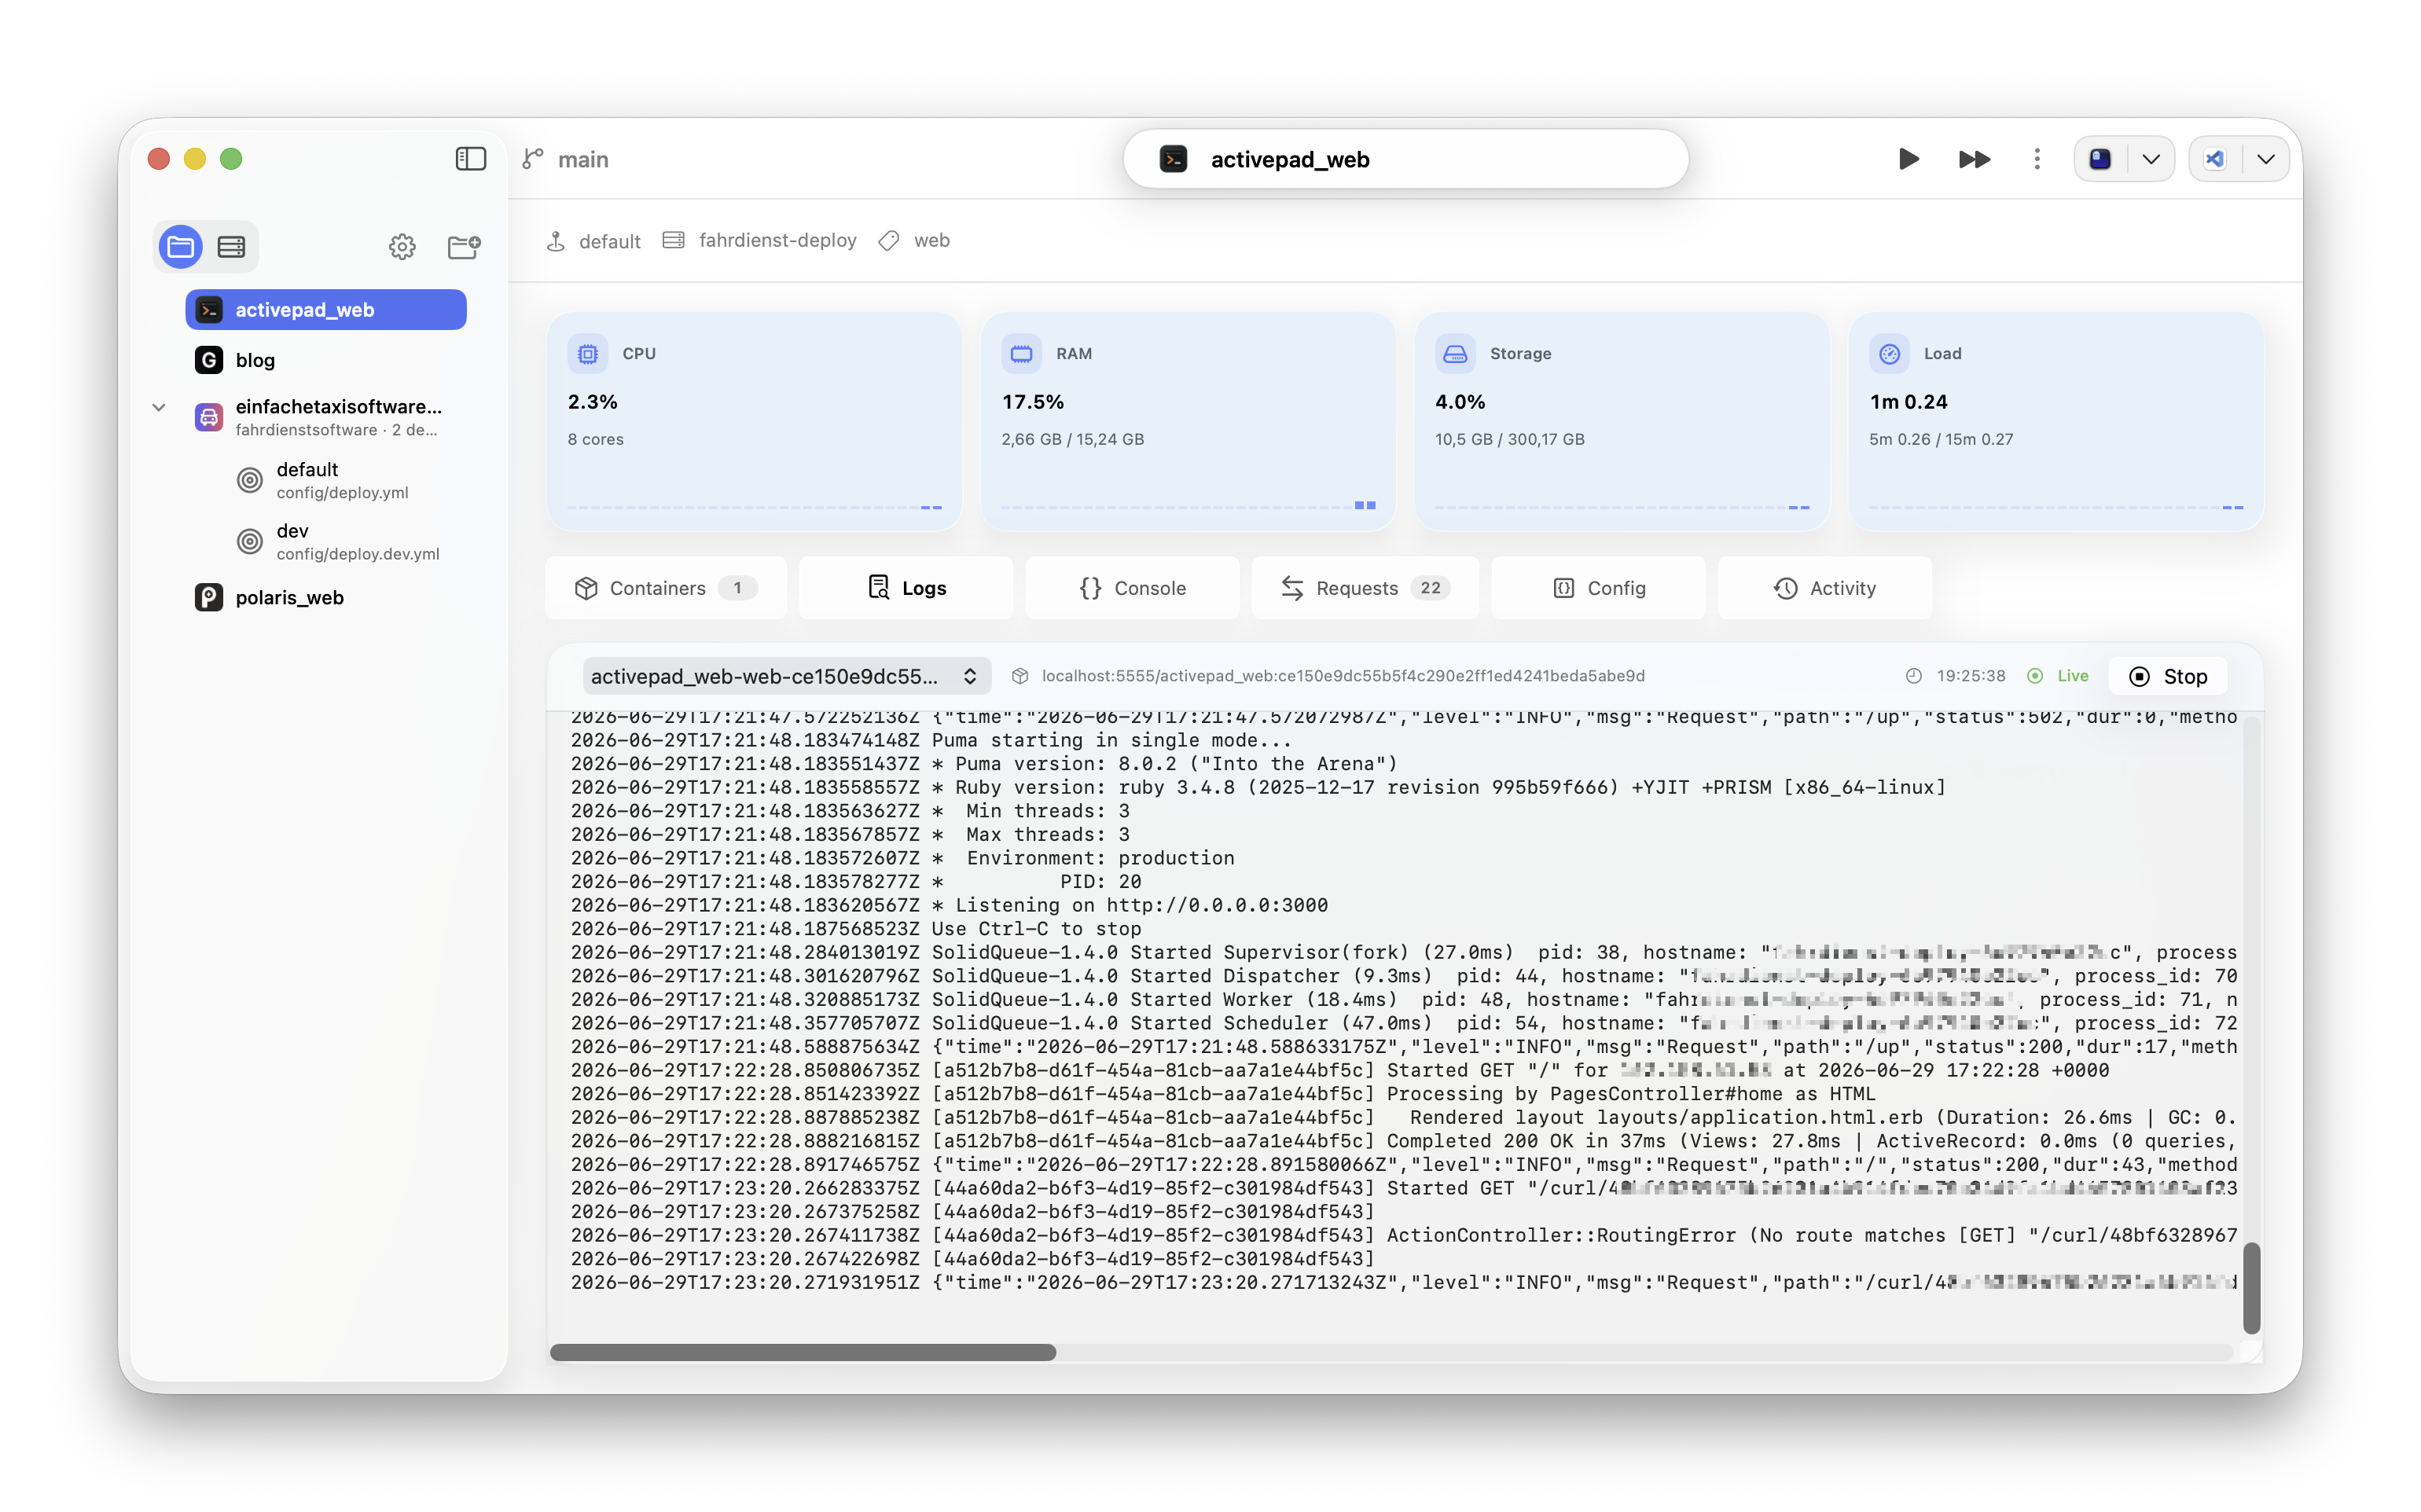Select einfachetaxisoftware project row
The height and width of the screenshot is (1512, 2421).
[326, 417]
